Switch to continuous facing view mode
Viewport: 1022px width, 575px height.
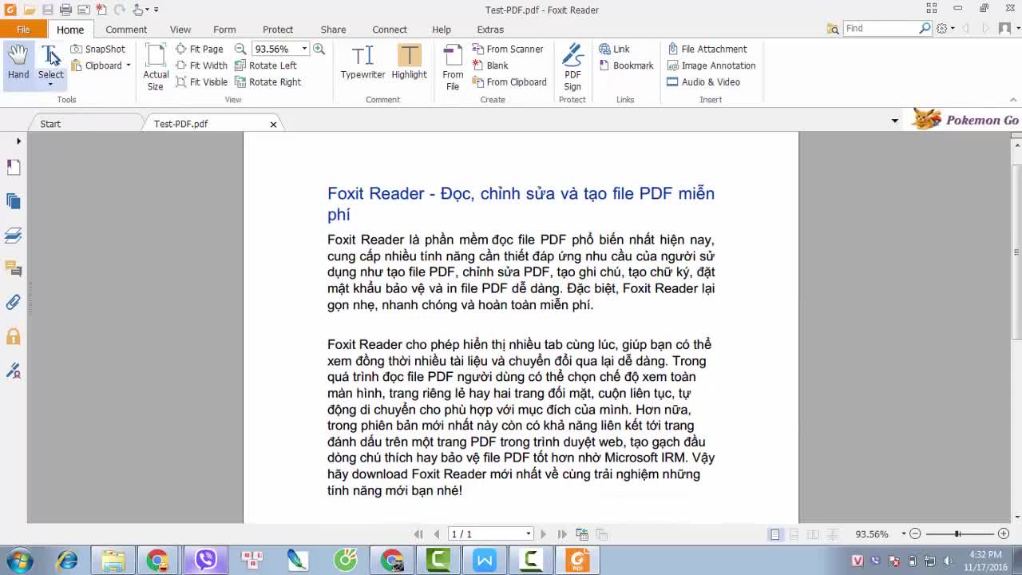832,534
